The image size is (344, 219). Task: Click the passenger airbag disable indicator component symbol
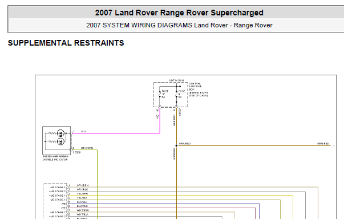point(56,140)
